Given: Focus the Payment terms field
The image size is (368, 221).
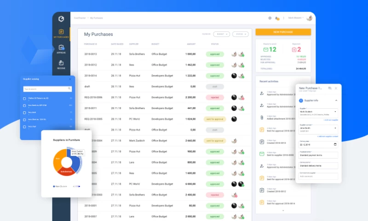Looking at the screenshot, I should pos(318,155).
